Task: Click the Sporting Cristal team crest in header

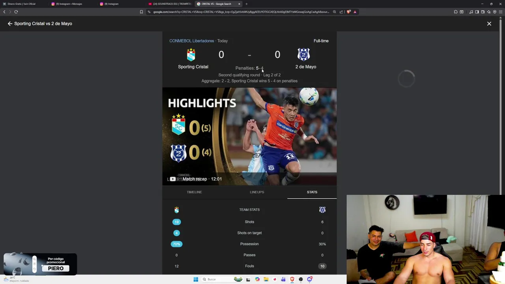Action: pyautogui.click(x=191, y=55)
